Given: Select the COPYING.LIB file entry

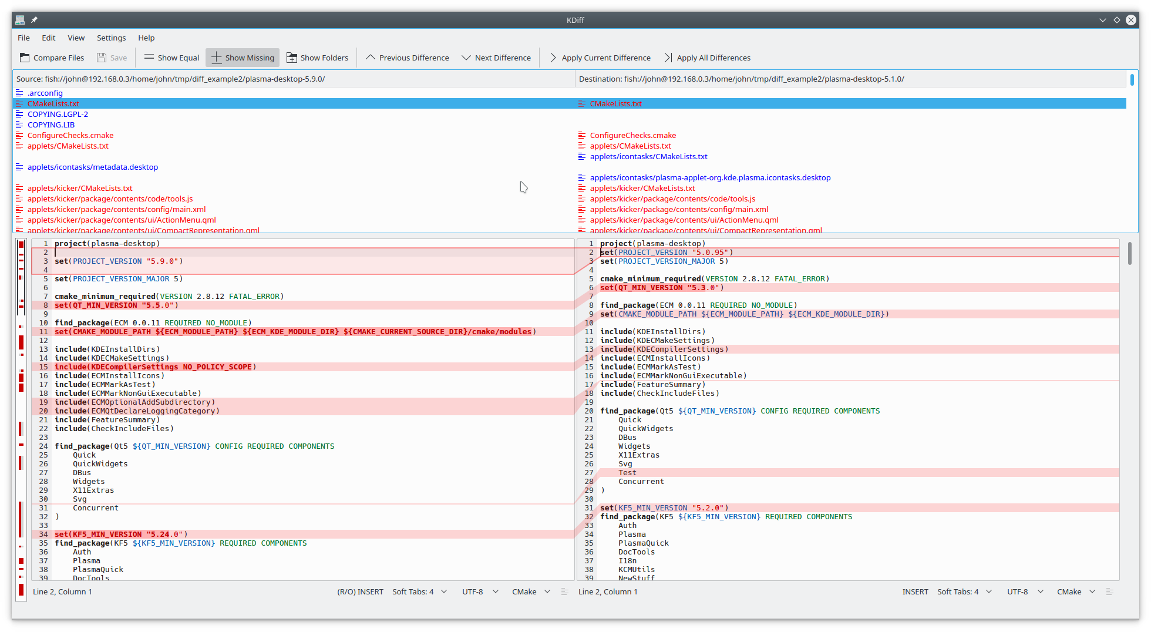Looking at the screenshot, I should 51,125.
